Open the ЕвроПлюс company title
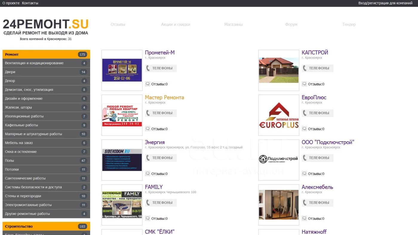This screenshot has width=418, height=235. (x=314, y=97)
